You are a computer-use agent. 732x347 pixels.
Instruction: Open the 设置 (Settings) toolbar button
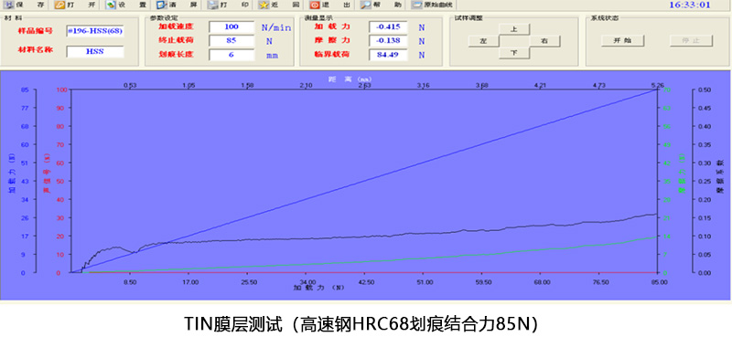tap(127, 5)
